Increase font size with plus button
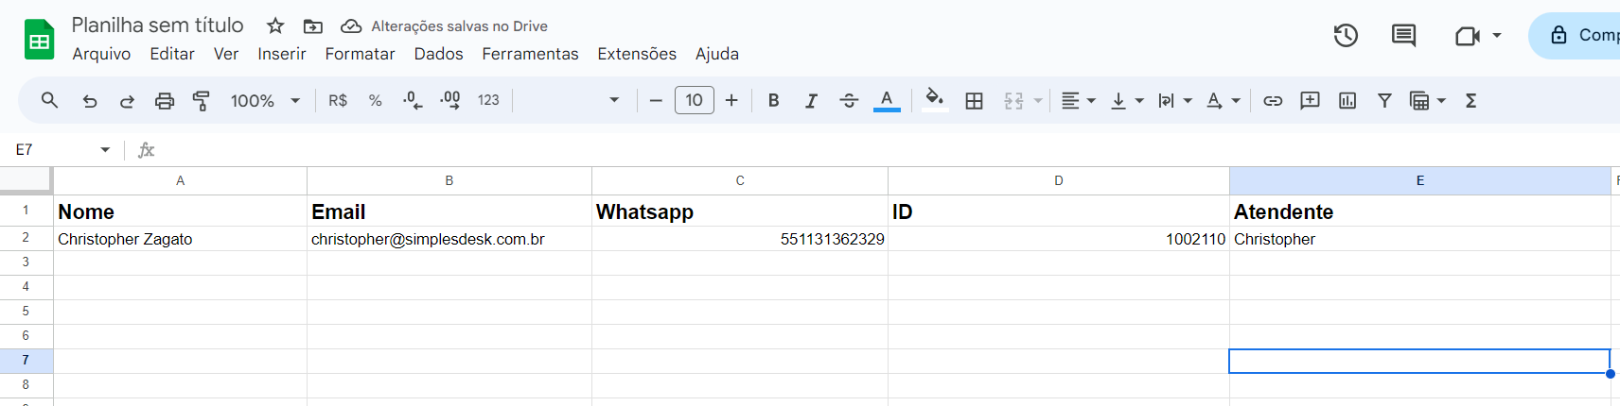Image resolution: width=1620 pixels, height=406 pixels. pyautogui.click(x=731, y=100)
